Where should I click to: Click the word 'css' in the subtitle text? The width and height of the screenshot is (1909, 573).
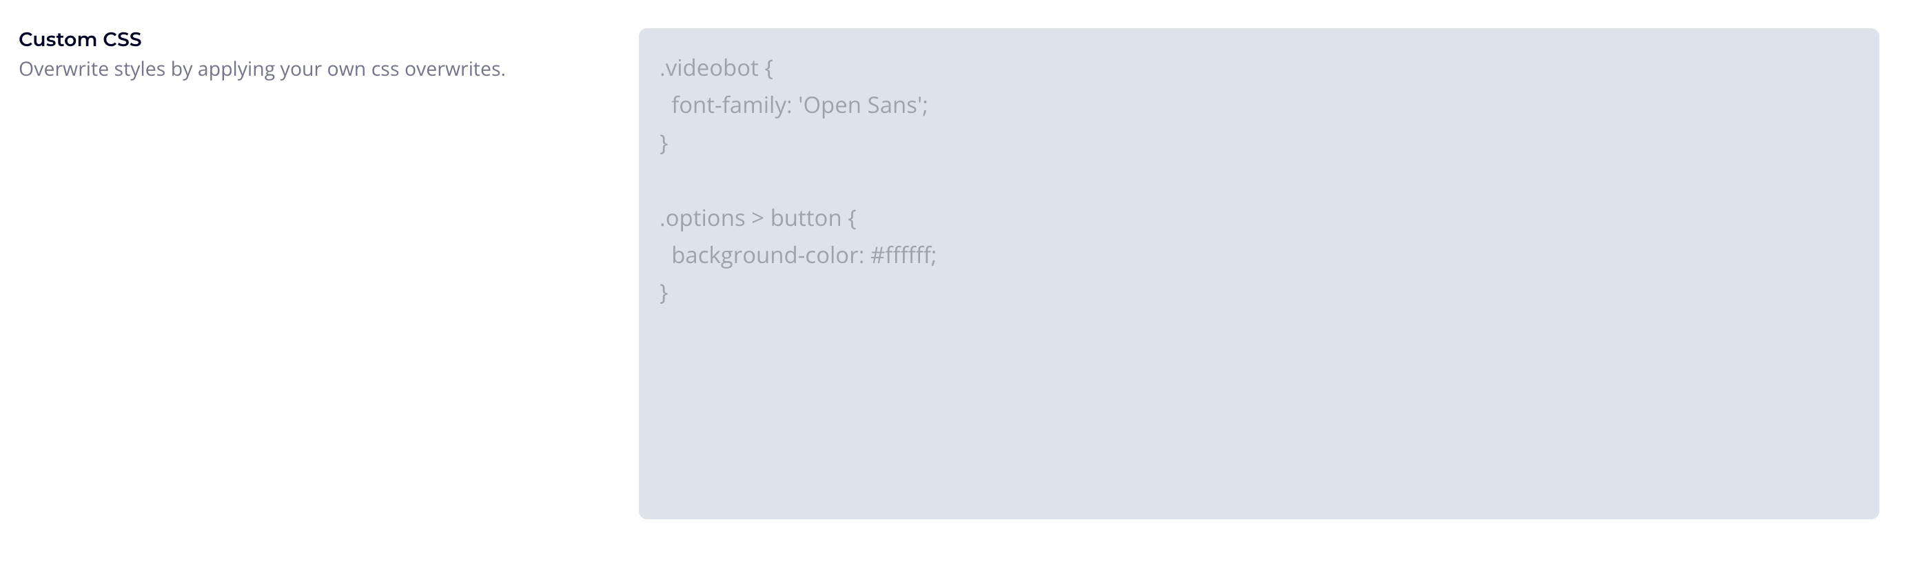pos(391,69)
